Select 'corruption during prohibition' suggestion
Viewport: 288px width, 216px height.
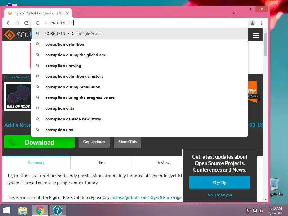(139, 87)
